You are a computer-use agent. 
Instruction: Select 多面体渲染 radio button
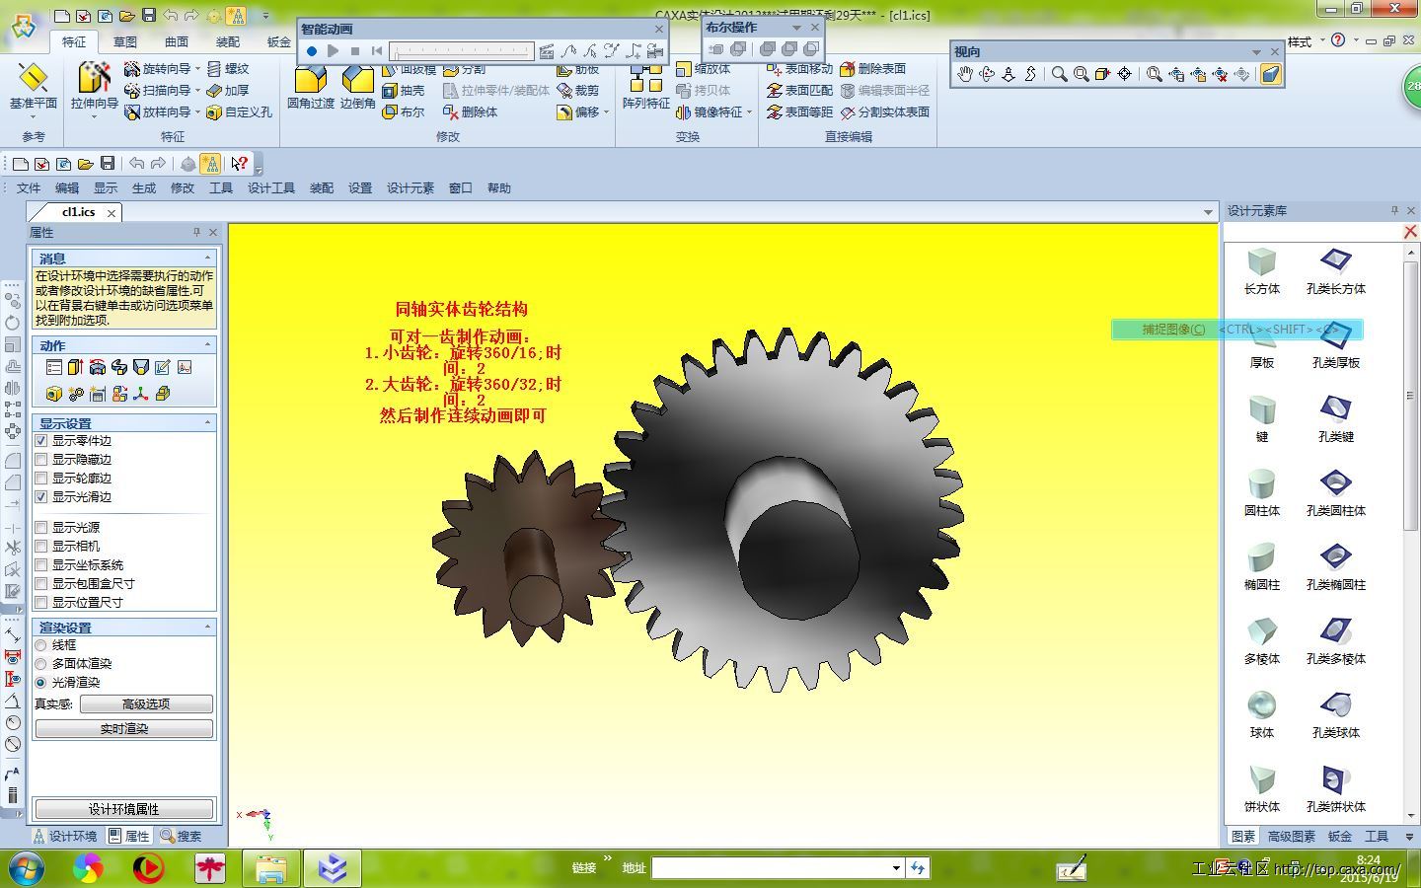click(41, 664)
